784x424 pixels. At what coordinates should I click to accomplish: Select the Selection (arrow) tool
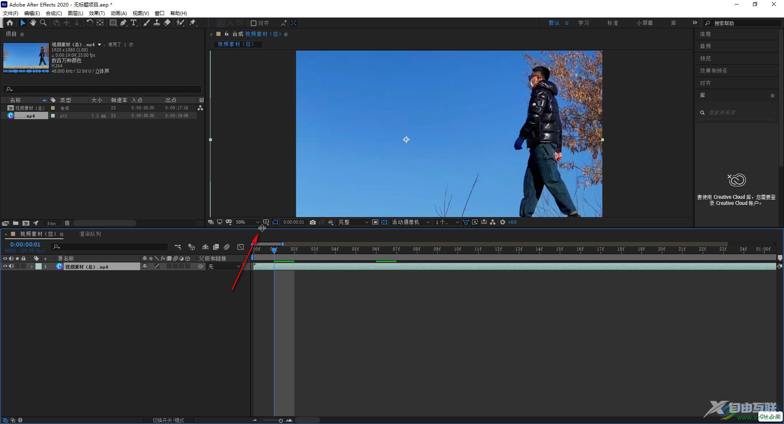(23, 23)
